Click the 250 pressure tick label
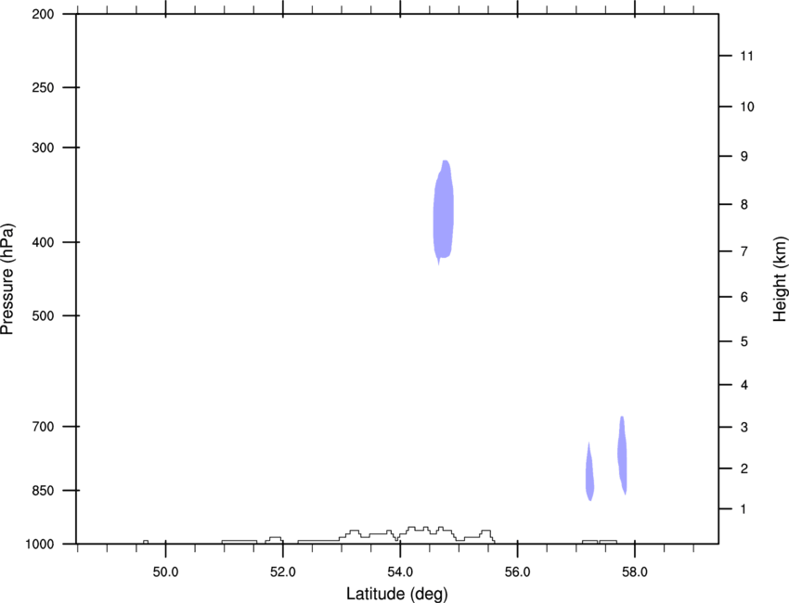 (x=44, y=87)
